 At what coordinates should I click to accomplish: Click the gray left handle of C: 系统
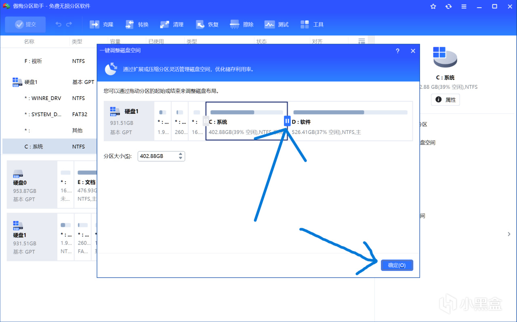(x=206, y=121)
